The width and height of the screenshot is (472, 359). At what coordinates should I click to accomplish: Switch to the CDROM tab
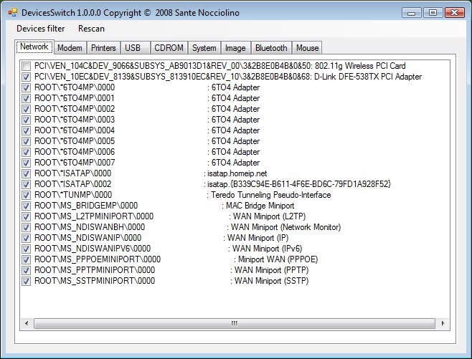click(169, 48)
